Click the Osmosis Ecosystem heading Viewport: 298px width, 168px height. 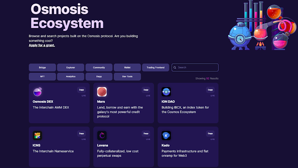(x=67, y=16)
